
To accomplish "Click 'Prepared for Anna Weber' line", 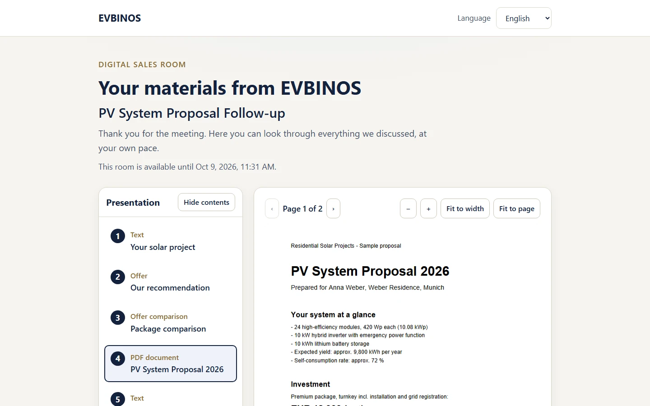I will (367, 287).
